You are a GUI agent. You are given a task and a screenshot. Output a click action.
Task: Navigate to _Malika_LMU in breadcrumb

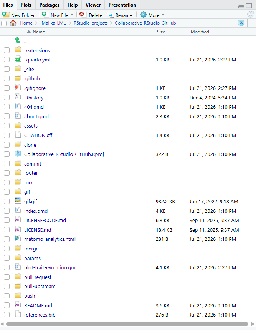(53, 23)
